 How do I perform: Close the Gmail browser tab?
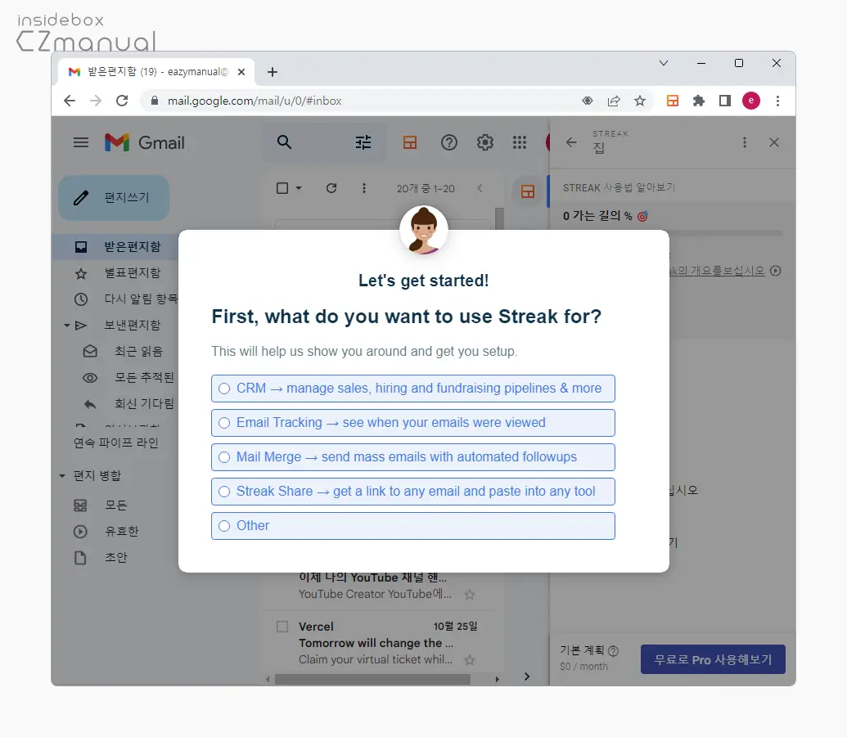click(x=241, y=72)
